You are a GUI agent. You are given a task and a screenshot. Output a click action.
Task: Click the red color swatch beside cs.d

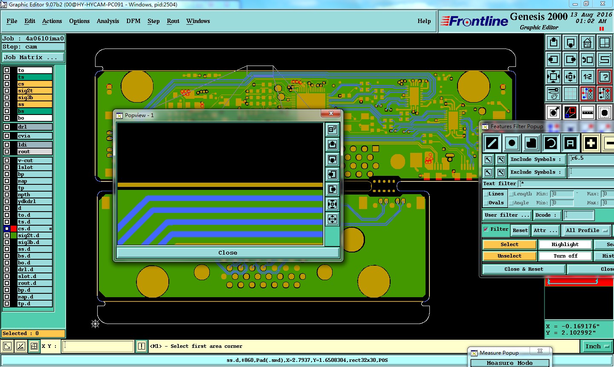(14, 229)
